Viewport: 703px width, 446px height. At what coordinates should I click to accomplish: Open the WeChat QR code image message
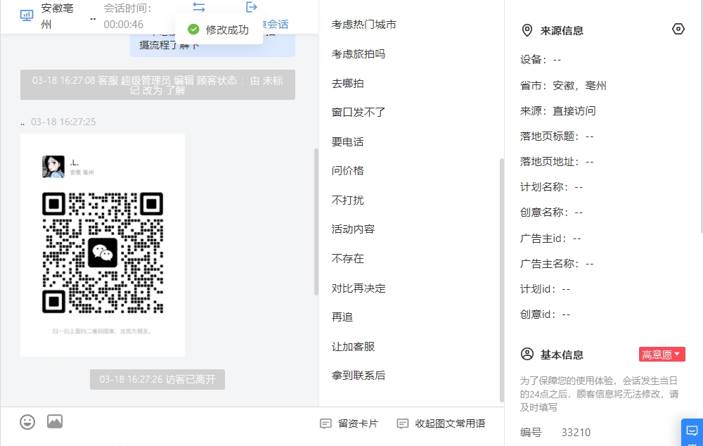coord(102,245)
